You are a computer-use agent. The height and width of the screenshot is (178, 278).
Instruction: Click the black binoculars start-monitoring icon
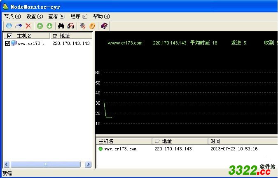pyautogui.click(x=61, y=26)
